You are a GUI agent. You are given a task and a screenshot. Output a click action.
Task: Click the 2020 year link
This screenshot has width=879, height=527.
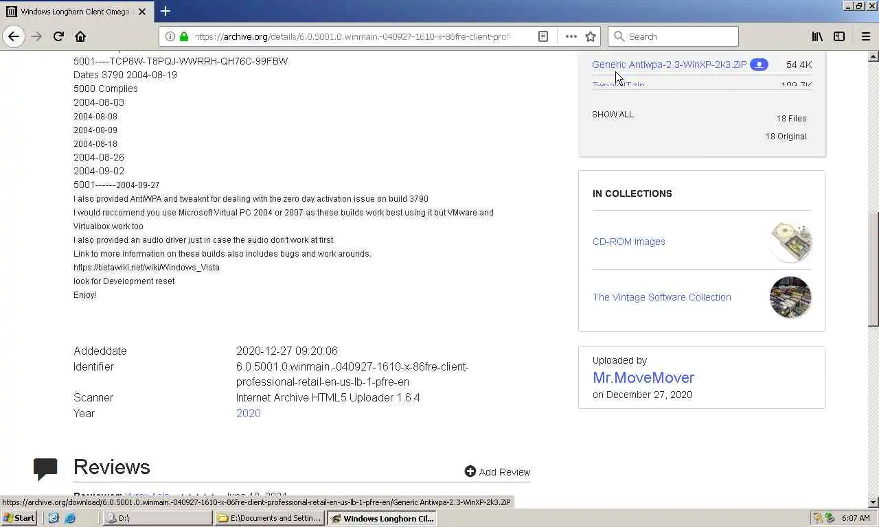[248, 413]
